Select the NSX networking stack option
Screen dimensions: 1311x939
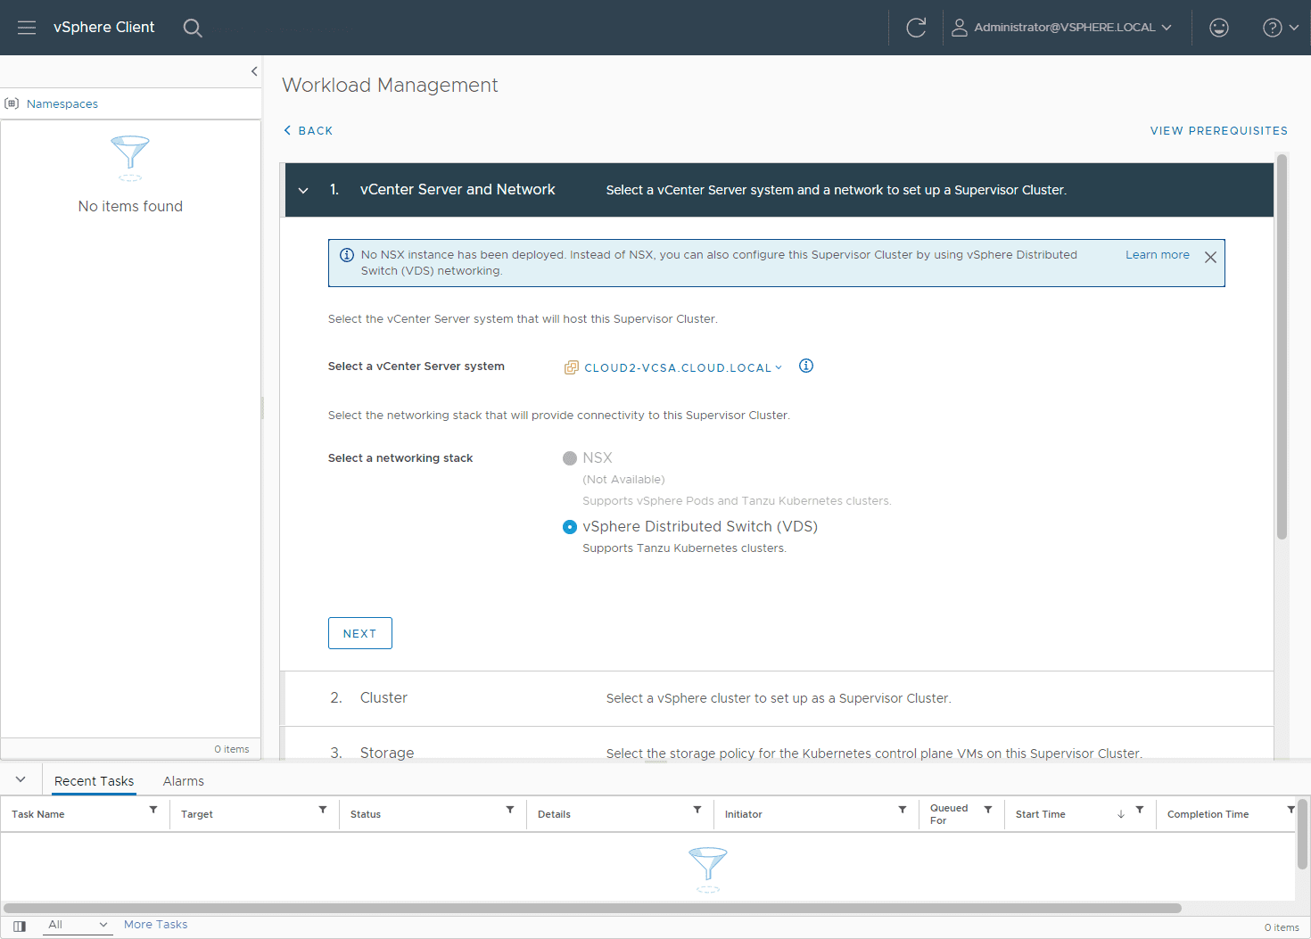coord(570,458)
